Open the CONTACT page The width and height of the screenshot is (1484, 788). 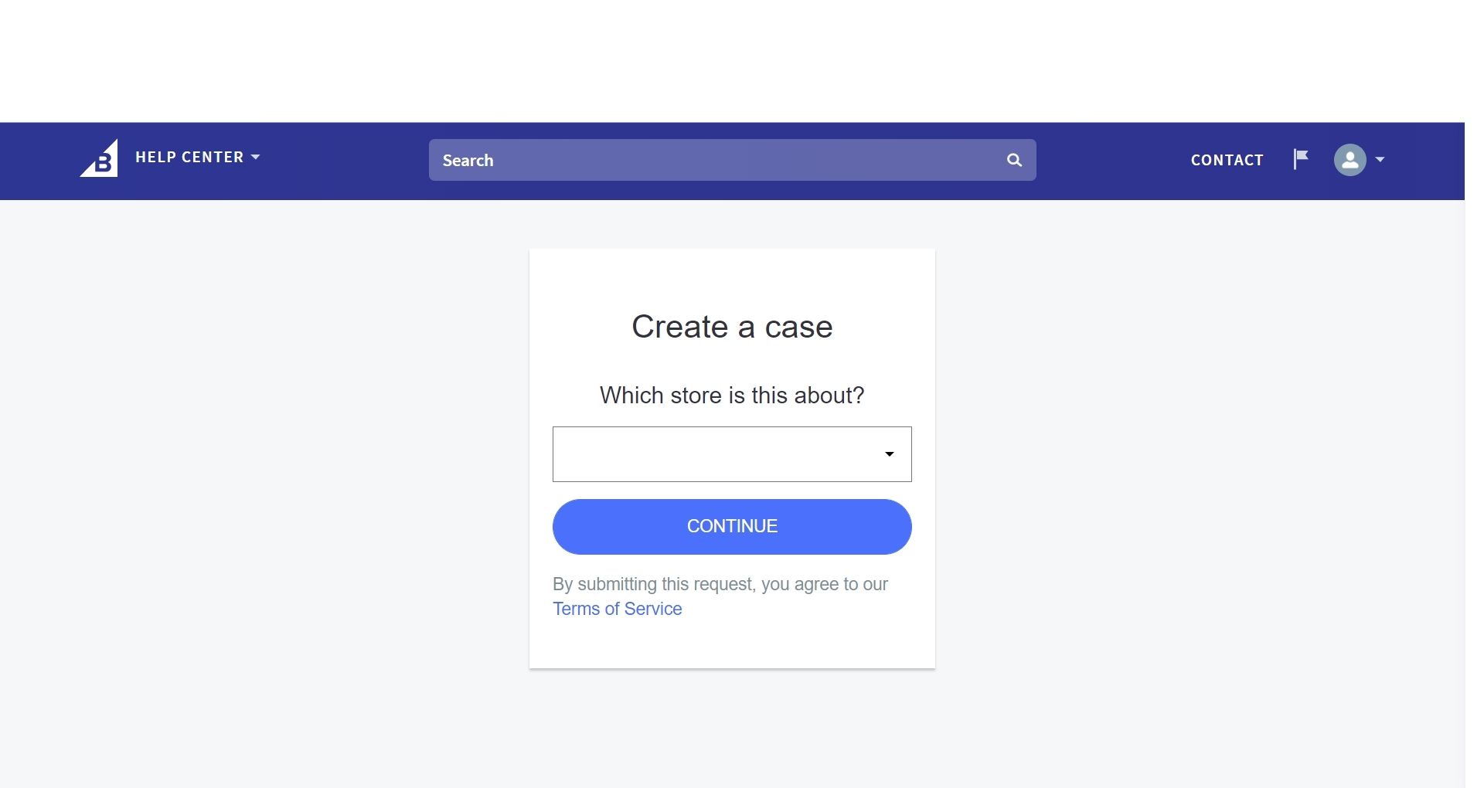click(1227, 160)
